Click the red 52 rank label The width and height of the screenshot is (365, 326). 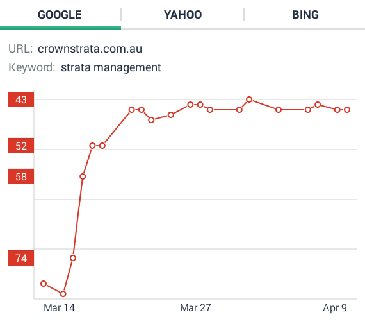(x=21, y=146)
